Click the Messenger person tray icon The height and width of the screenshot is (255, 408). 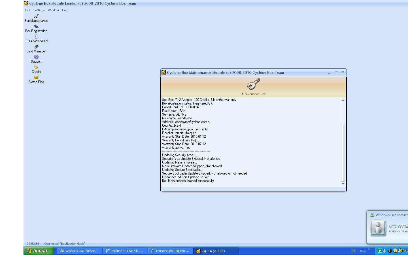click(x=384, y=251)
